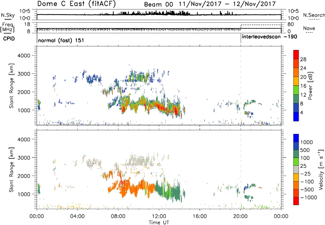The height and width of the screenshot is (225, 325).
Task: Select the 'N.Sky' axis label
Action: tap(8, 15)
